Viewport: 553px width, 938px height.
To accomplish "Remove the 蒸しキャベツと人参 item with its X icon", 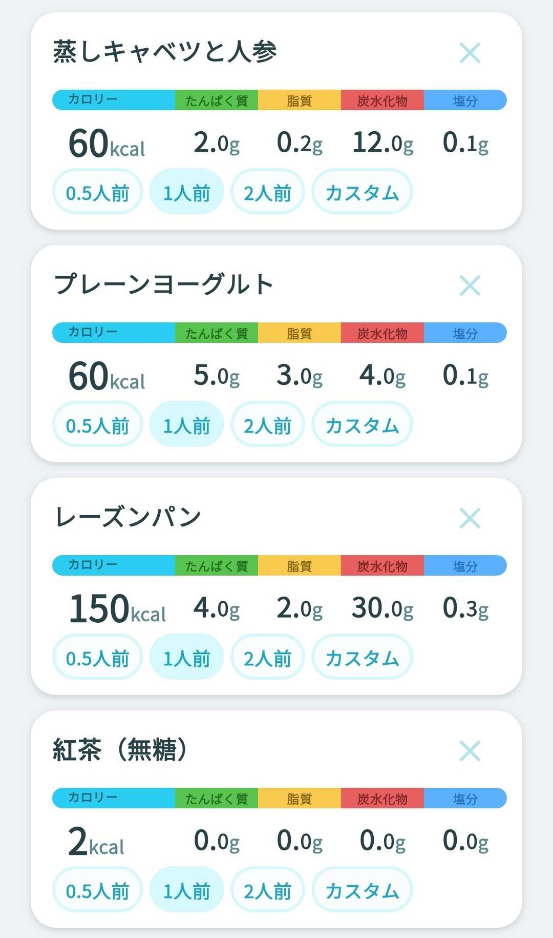I will (470, 53).
